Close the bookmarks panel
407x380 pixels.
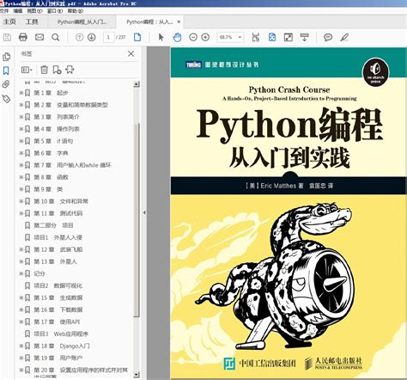point(131,53)
